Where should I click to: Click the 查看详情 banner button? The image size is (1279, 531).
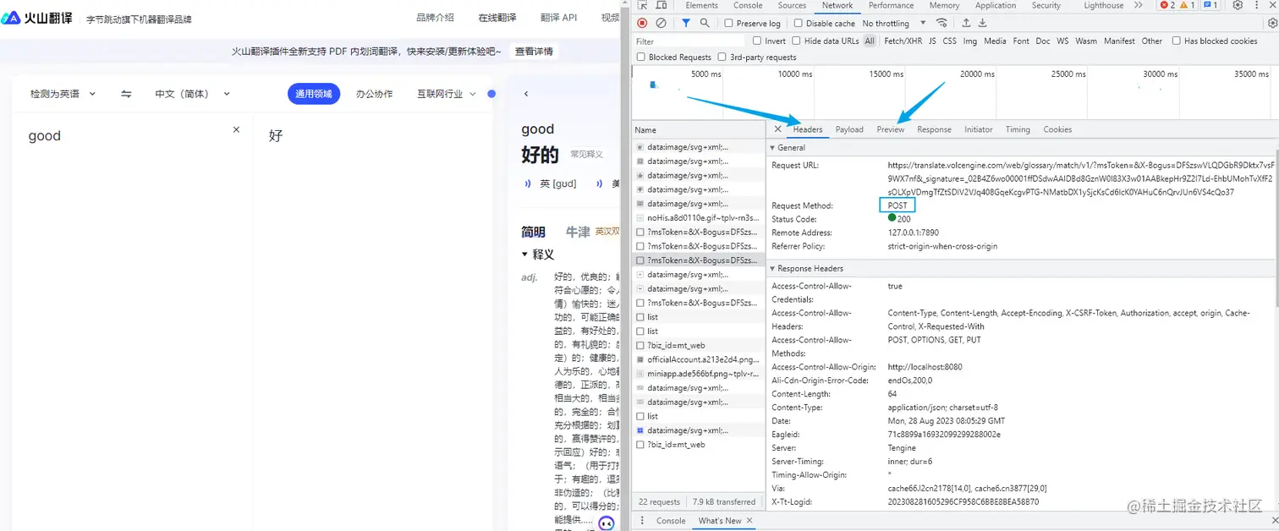tap(534, 52)
